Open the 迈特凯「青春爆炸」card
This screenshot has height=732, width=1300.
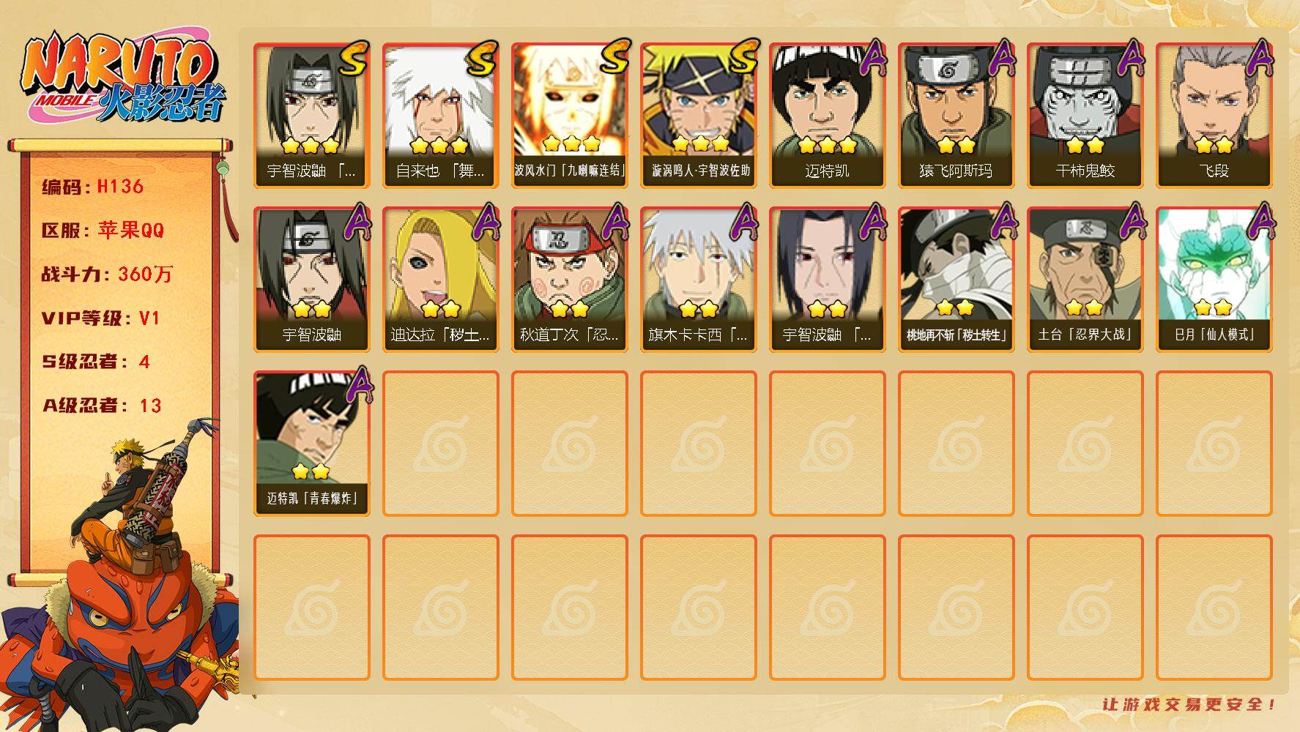311,444
